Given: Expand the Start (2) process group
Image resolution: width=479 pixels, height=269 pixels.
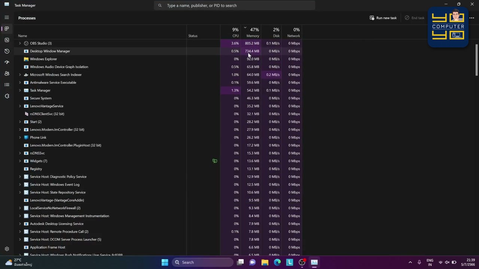Looking at the screenshot, I should [20, 122].
